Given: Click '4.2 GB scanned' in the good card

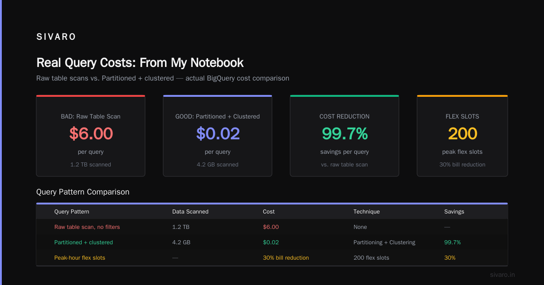Looking at the screenshot, I should (218, 165).
